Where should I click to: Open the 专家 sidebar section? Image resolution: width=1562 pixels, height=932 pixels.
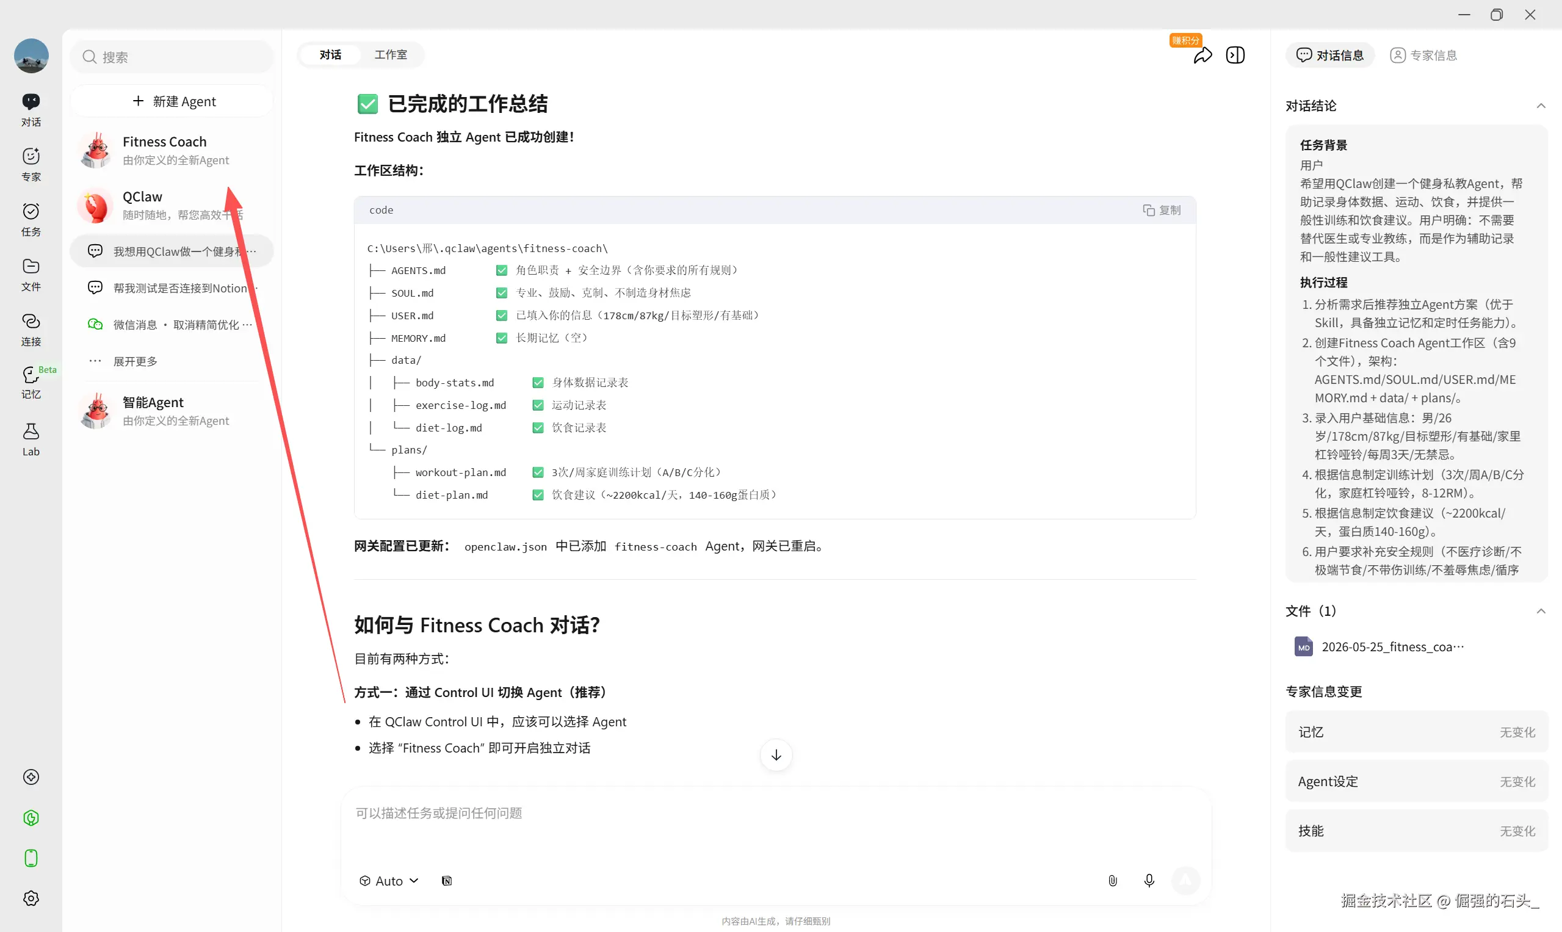(x=31, y=165)
